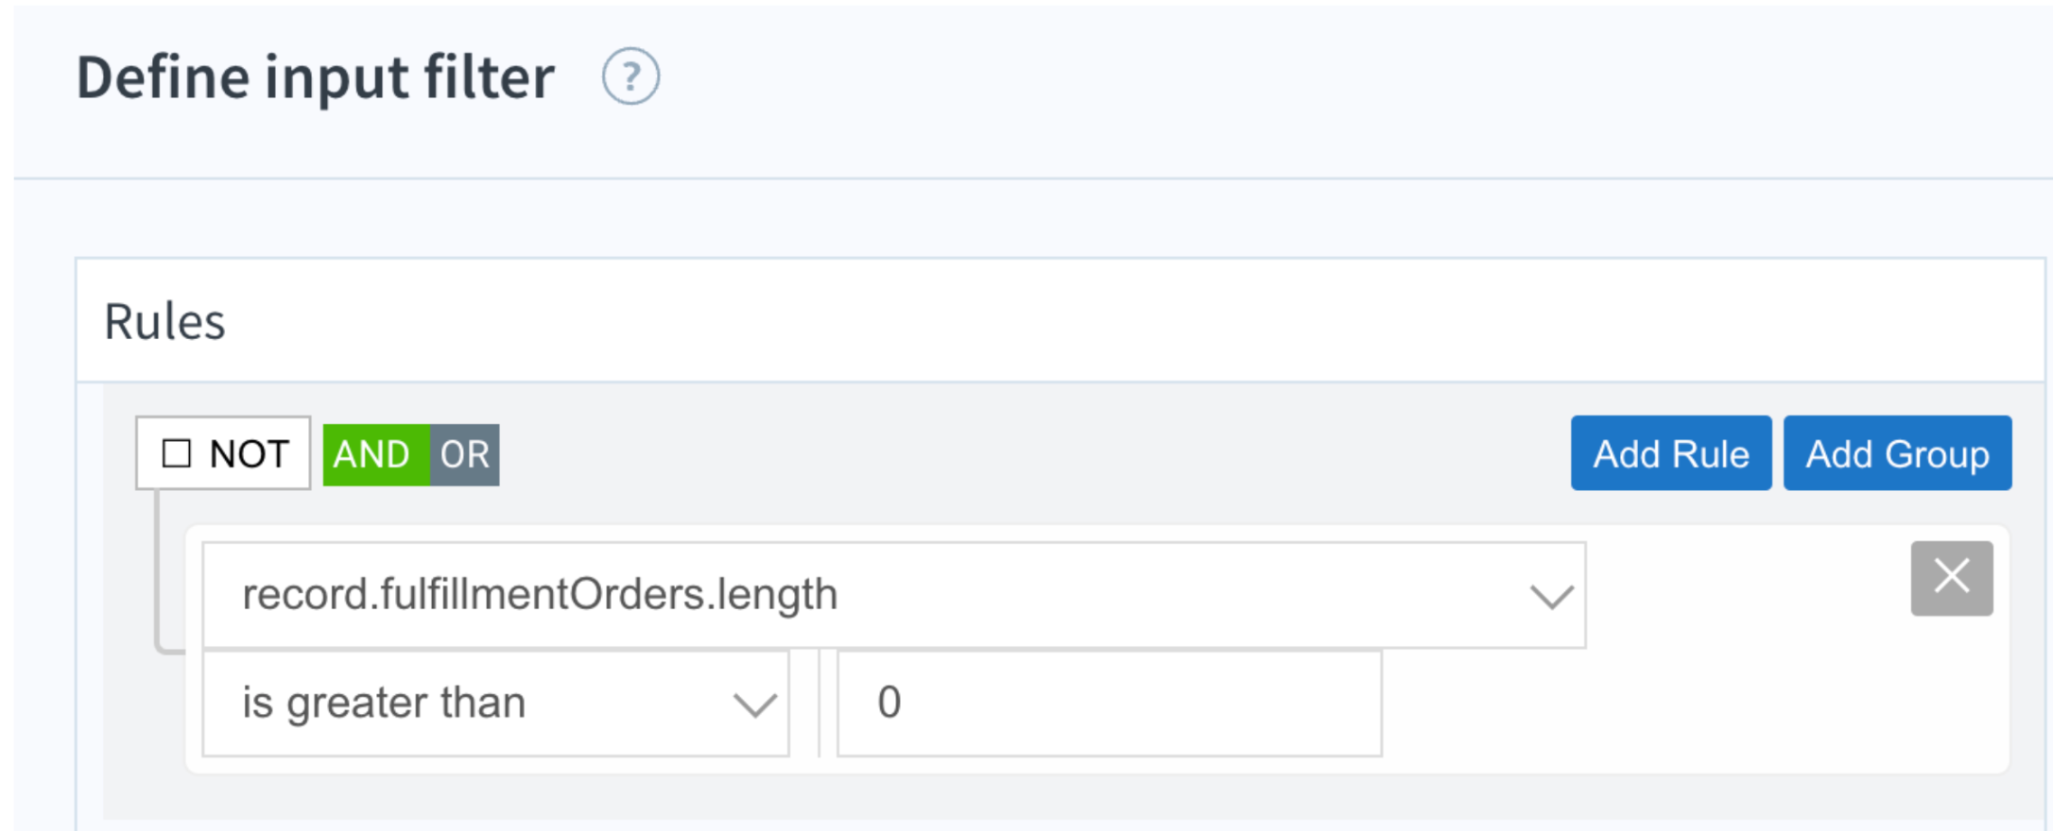Screen dimensions: 2053x831
Task: Switch condition to OR
Action: coord(465,454)
